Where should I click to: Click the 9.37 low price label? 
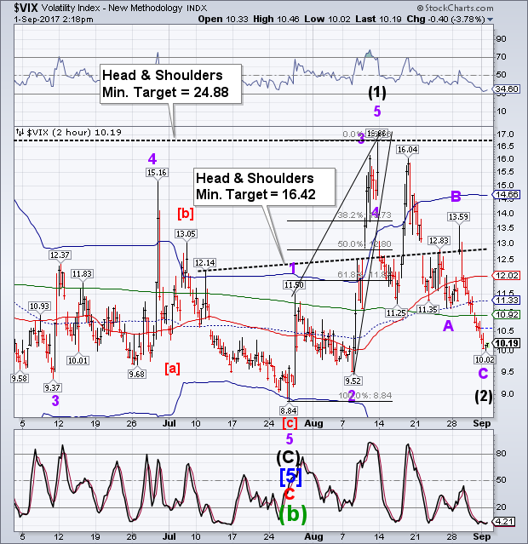53,388
